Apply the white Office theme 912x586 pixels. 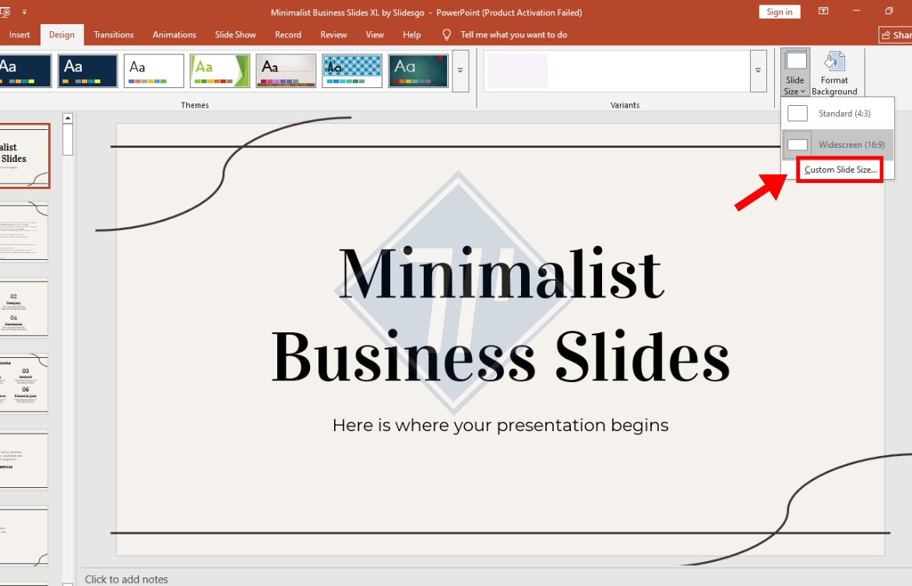(x=153, y=71)
